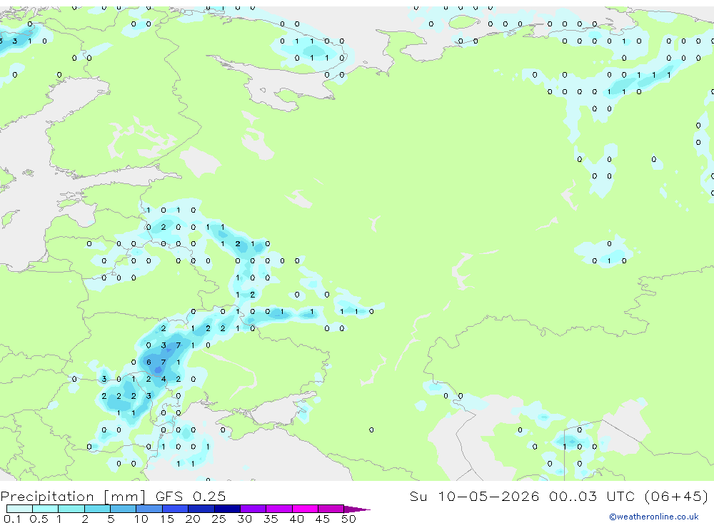The image size is (714, 523).
Task: Click the purple arrow tip above 50 mm
Action: 357,509
